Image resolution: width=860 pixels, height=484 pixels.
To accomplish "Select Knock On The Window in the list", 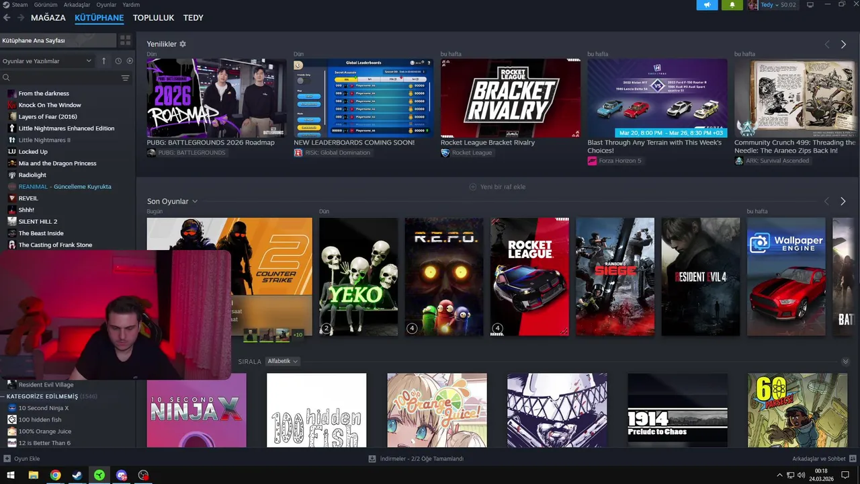I will click(50, 105).
